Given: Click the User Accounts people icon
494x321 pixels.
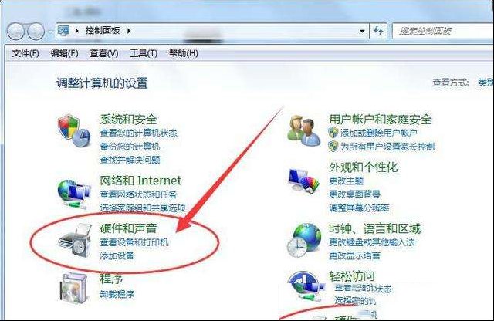Looking at the screenshot, I should [304, 130].
